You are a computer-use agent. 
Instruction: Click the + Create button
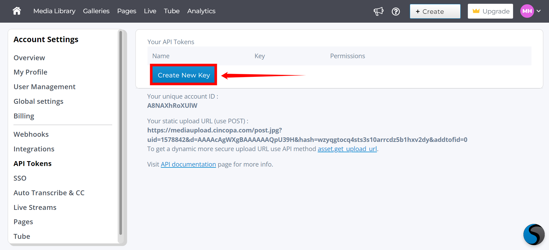tap(435, 11)
